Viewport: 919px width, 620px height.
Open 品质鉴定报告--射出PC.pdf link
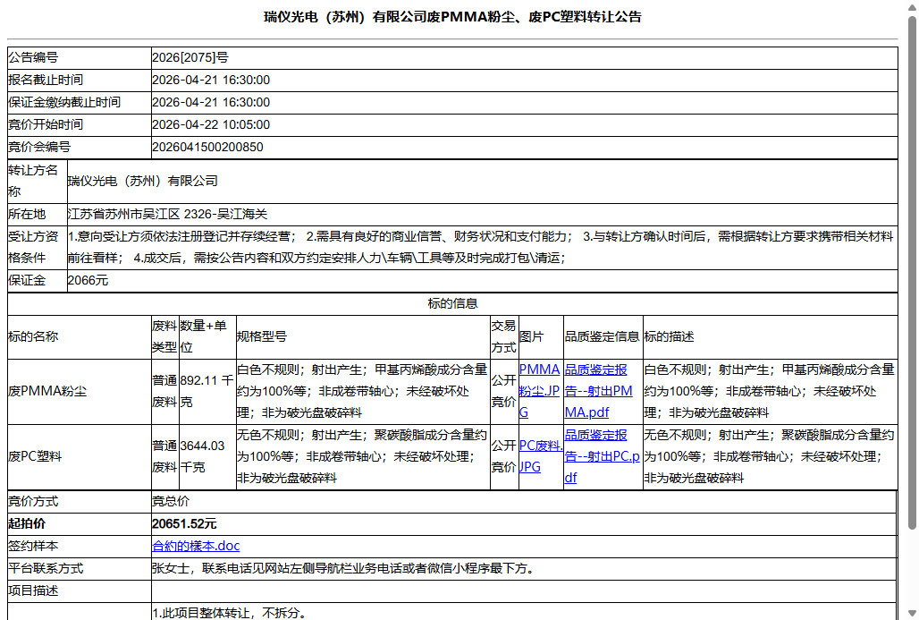[x=602, y=456]
